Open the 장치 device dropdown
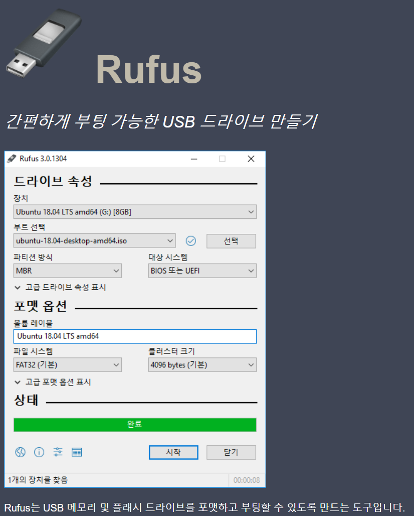The image size is (414, 516). tap(135, 212)
